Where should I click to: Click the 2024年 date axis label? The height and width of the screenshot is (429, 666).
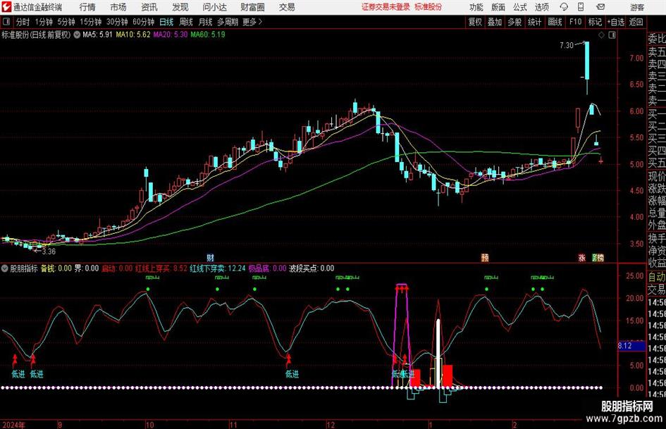[13, 425]
